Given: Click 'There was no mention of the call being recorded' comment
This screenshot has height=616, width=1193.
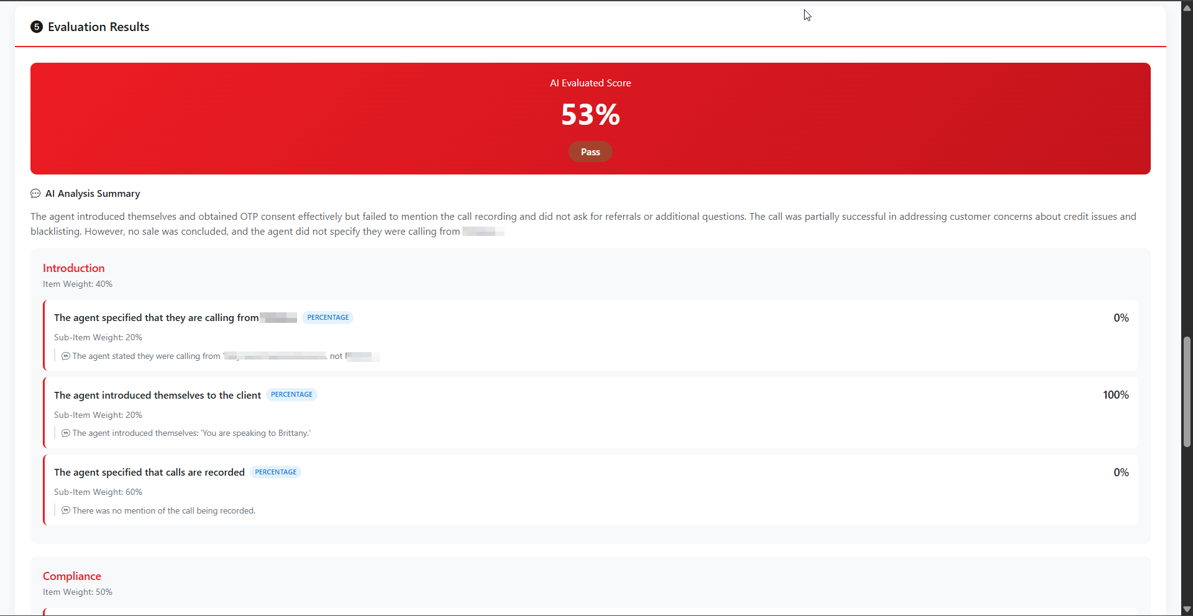Looking at the screenshot, I should 164,511.
